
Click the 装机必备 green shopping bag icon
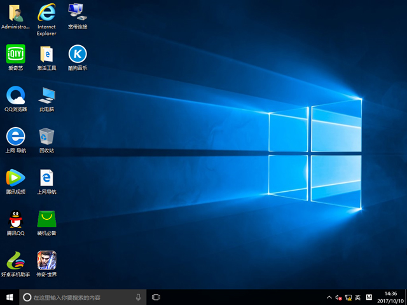click(x=46, y=219)
